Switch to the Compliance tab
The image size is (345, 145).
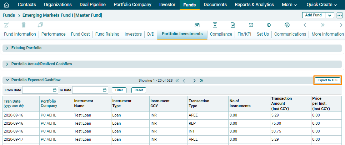(x=221, y=34)
